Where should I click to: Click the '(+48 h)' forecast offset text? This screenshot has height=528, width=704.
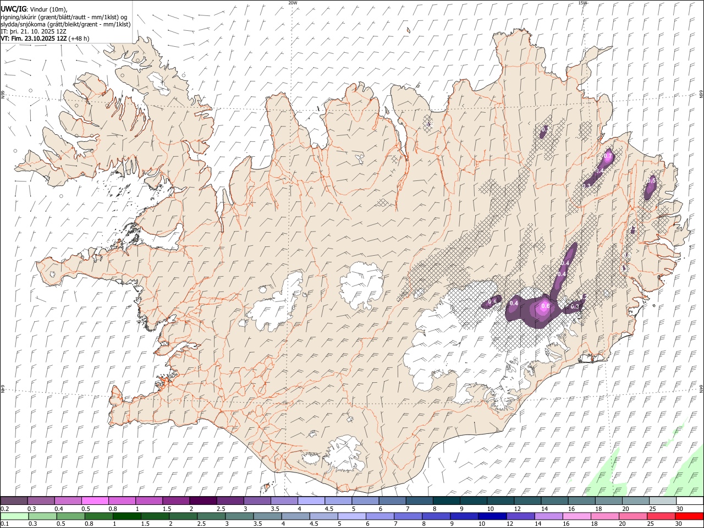(79, 38)
